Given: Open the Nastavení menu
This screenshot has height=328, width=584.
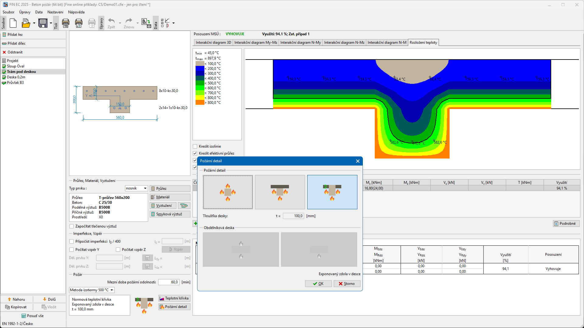Looking at the screenshot, I should coord(55,12).
